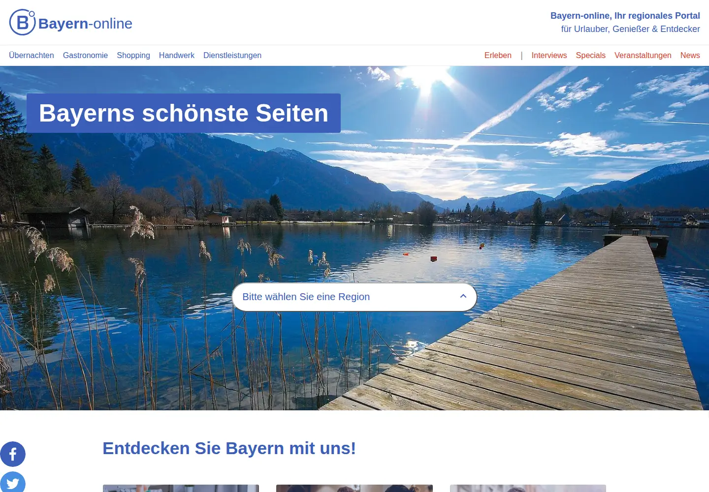Image resolution: width=709 pixels, height=492 pixels.
Task: Click 'Bayern-online, Ihr regionales Portal' tagline
Action: point(625,16)
